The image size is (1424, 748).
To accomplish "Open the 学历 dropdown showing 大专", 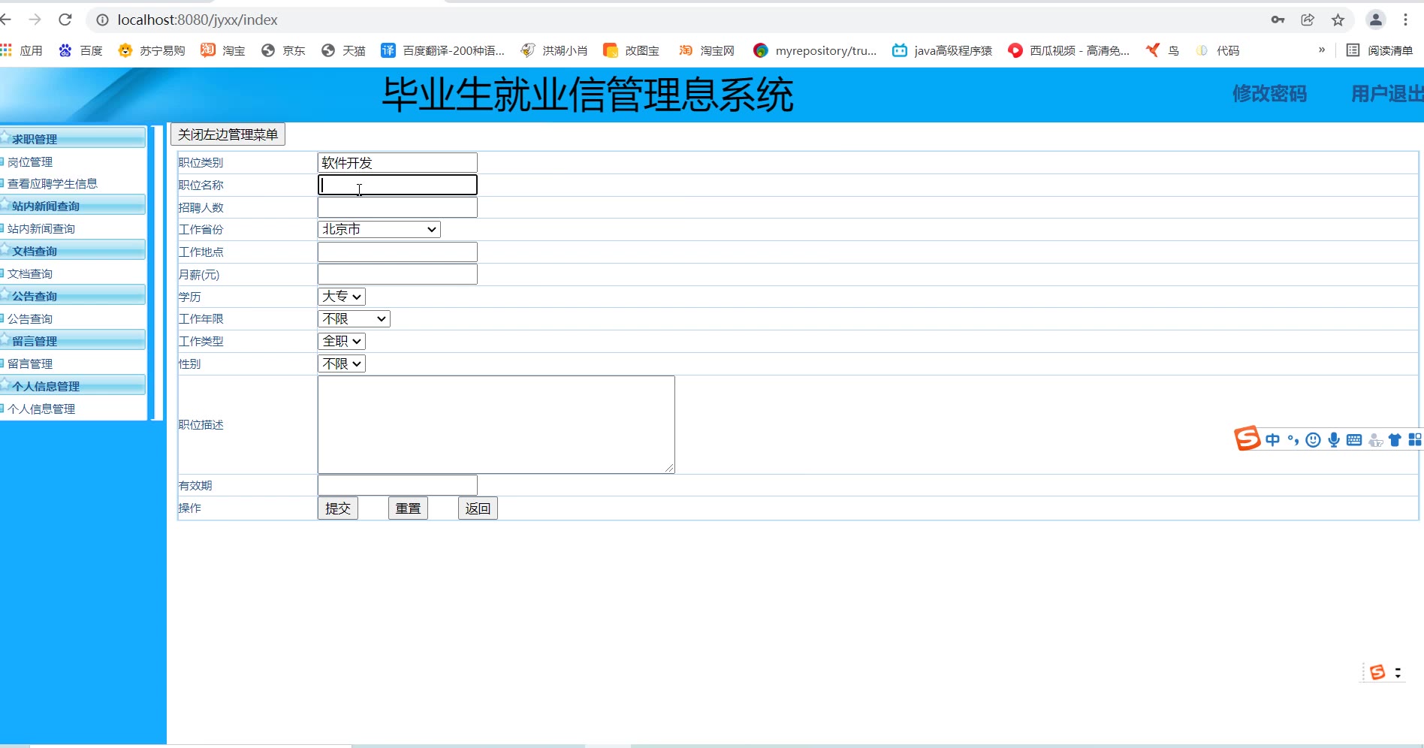I will pyautogui.click(x=342, y=297).
